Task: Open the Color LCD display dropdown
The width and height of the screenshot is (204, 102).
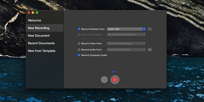Action: (126, 29)
